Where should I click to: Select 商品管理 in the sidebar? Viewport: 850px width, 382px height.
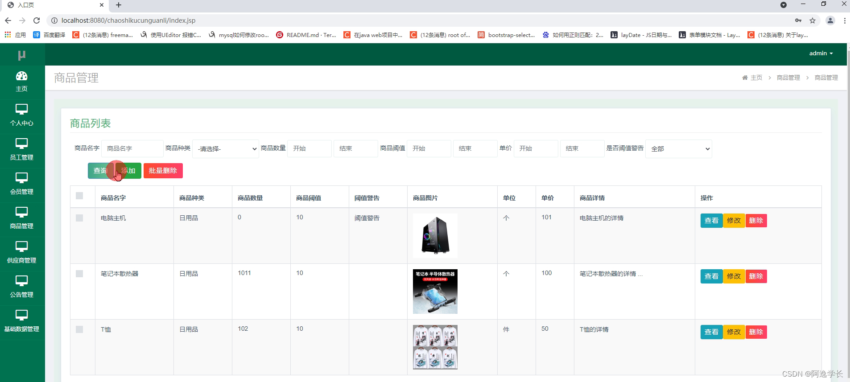(x=21, y=218)
